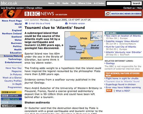The width and height of the screenshot is (143, 114).
Task: Click the email envelope icon
Action: (26, 23)
